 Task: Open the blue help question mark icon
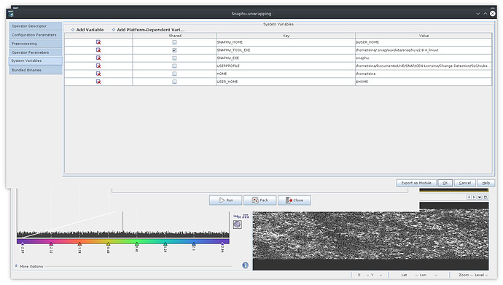tap(246, 265)
